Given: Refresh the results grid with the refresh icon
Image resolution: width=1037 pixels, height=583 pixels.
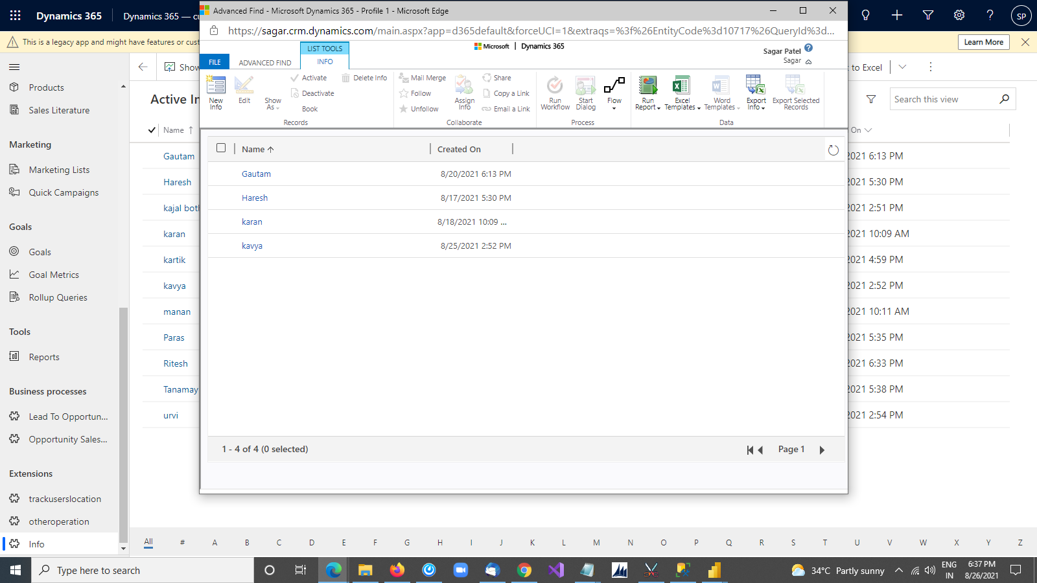Looking at the screenshot, I should [x=833, y=150].
